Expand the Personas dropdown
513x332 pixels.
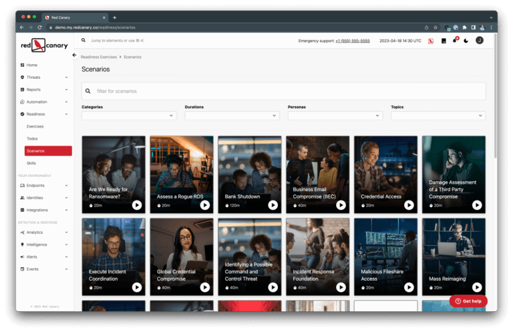click(335, 116)
